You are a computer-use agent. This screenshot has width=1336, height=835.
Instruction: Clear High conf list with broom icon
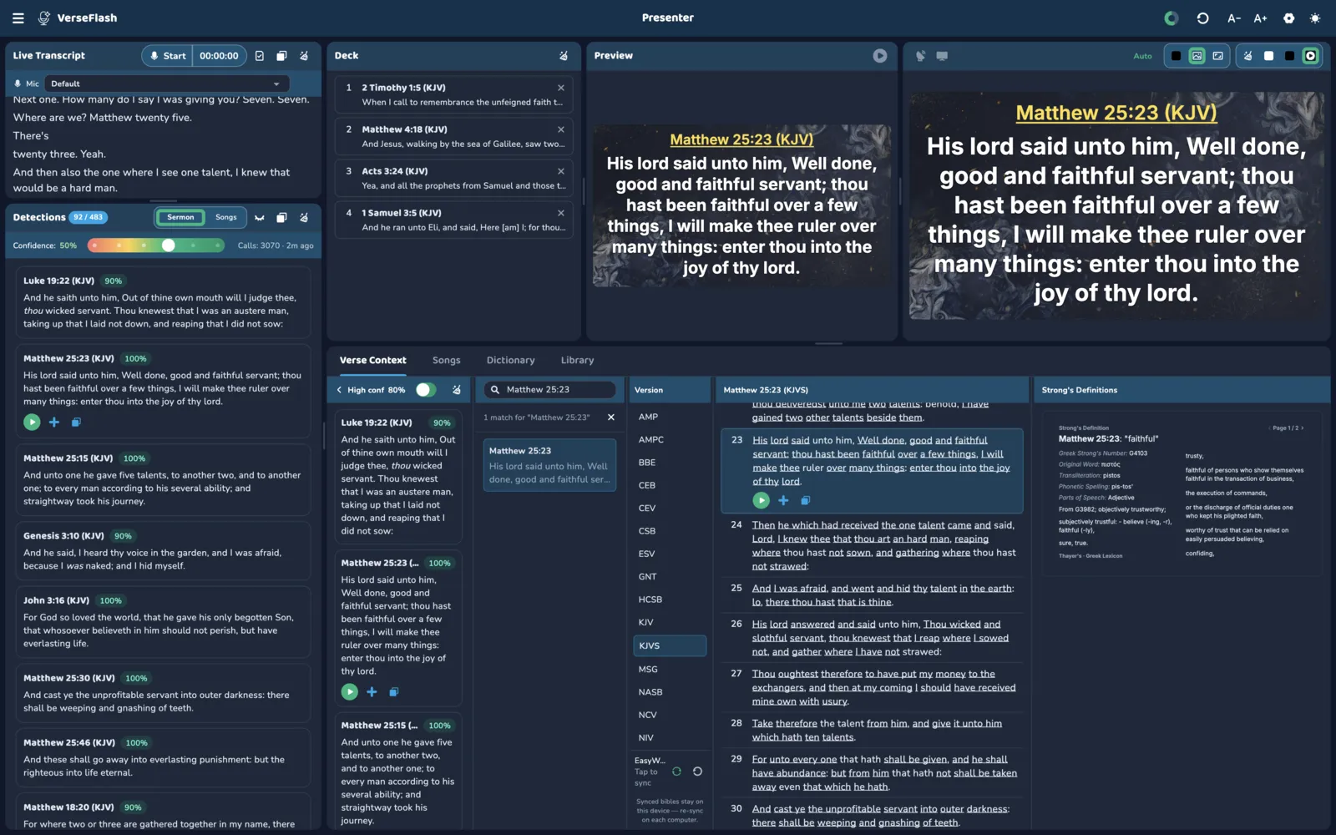click(x=457, y=390)
